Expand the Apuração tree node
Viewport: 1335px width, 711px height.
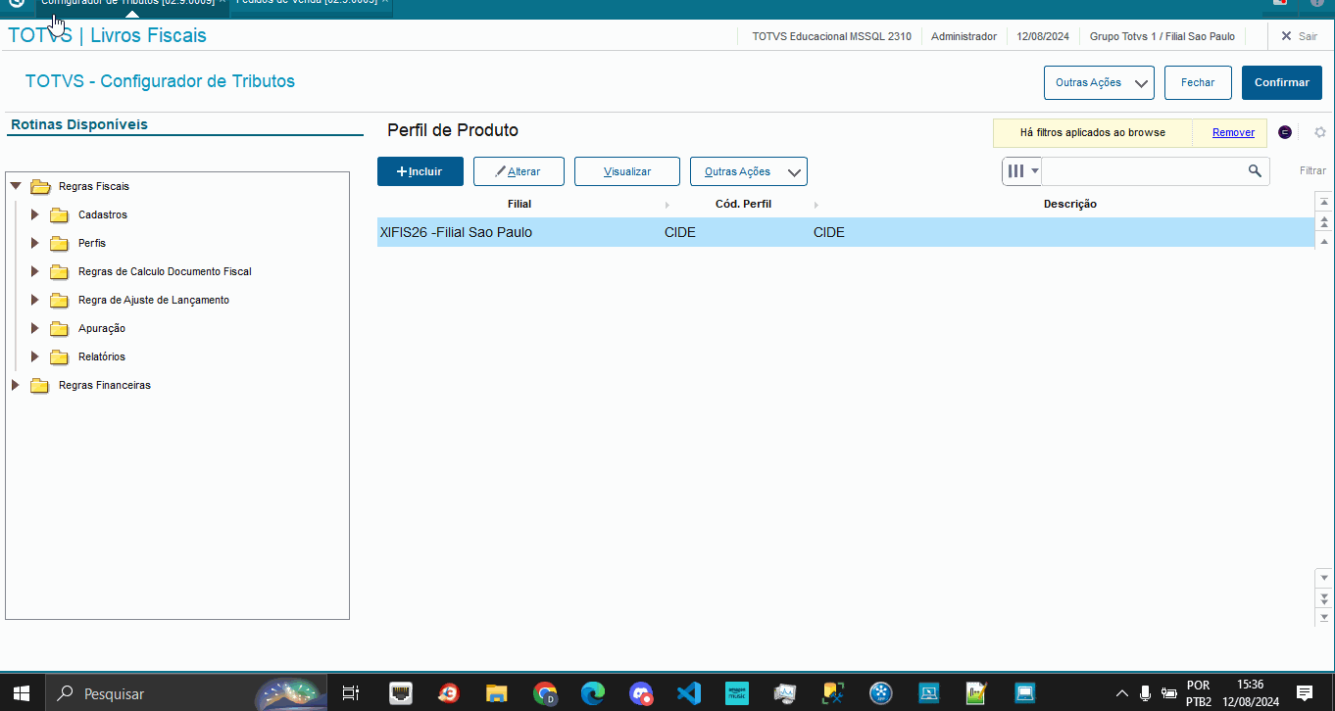(x=35, y=328)
